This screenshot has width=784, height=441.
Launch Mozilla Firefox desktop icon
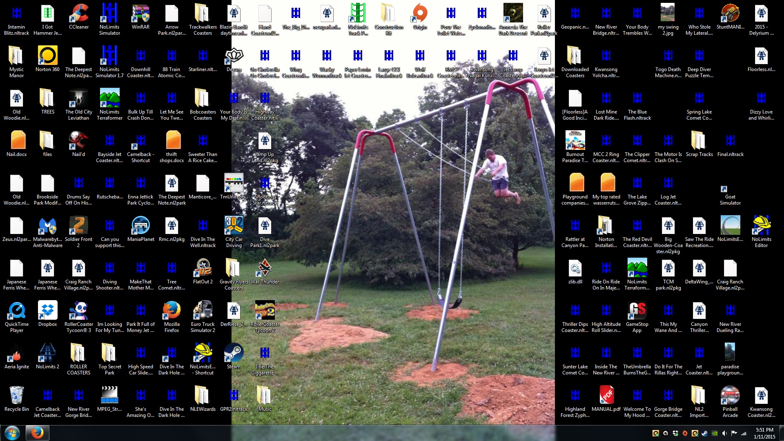171,311
